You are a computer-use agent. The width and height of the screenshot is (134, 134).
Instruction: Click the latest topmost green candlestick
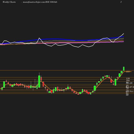coord(124,69)
